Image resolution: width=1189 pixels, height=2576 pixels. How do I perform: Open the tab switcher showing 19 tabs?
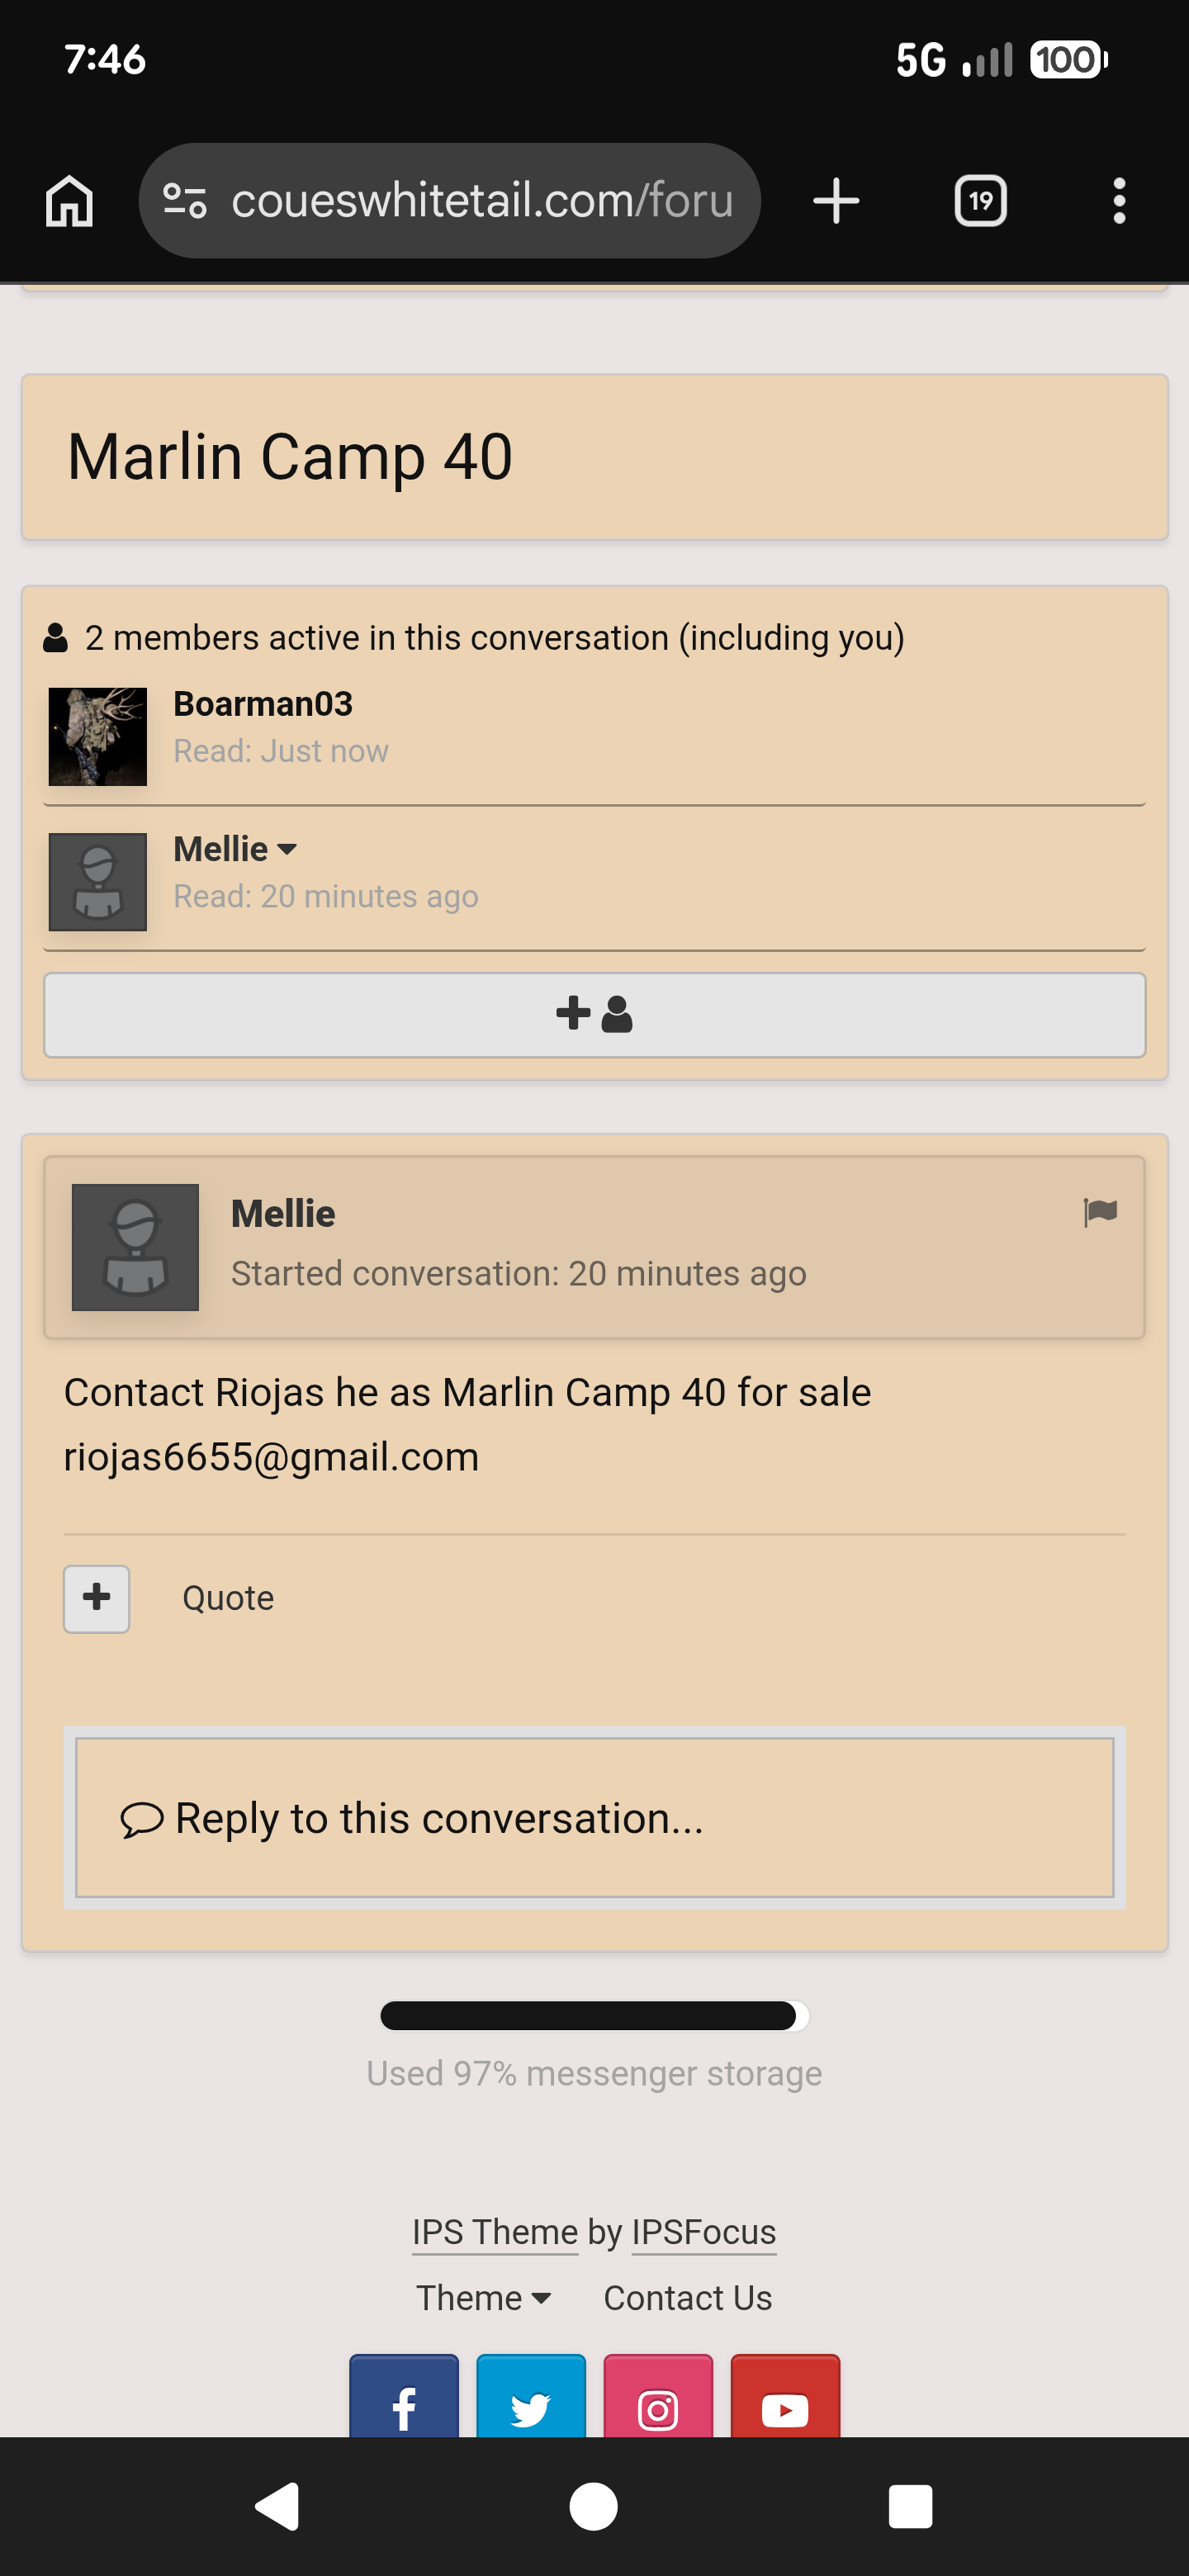[x=980, y=201]
